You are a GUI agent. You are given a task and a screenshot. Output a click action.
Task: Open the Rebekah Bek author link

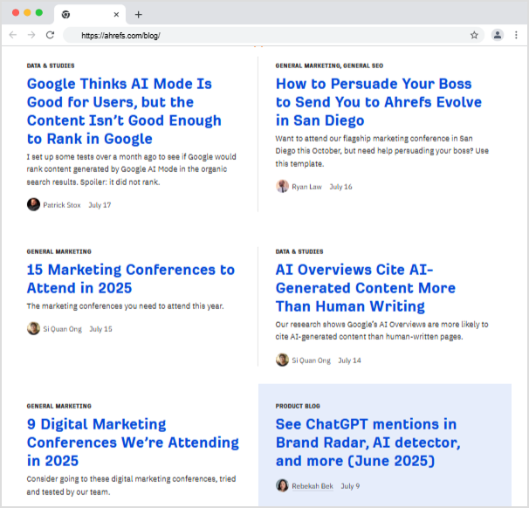click(313, 486)
